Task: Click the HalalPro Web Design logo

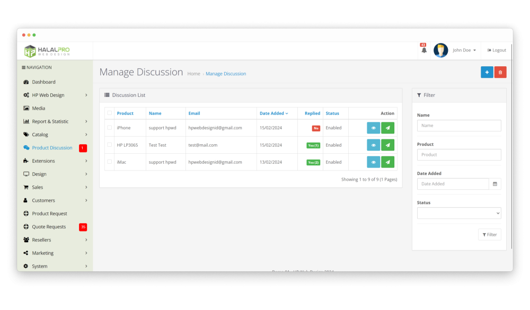Action: point(47,50)
